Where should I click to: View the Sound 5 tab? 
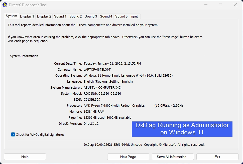(121, 16)
